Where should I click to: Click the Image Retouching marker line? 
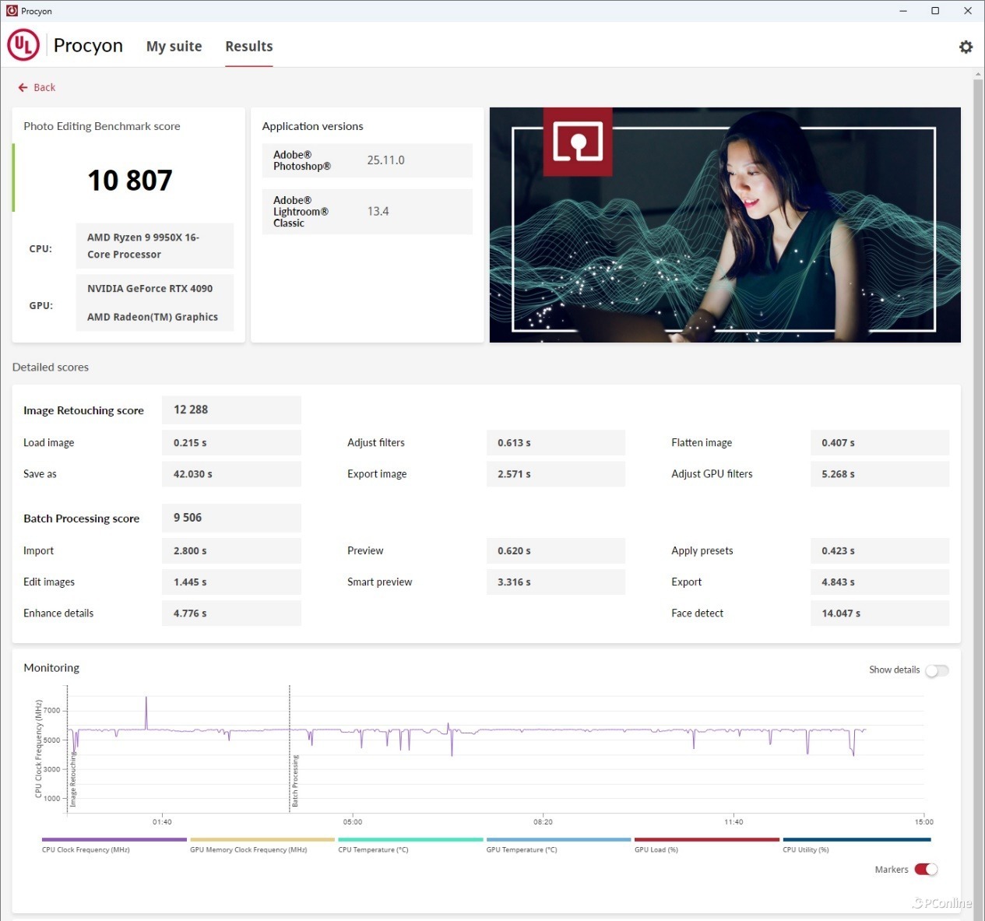68,747
